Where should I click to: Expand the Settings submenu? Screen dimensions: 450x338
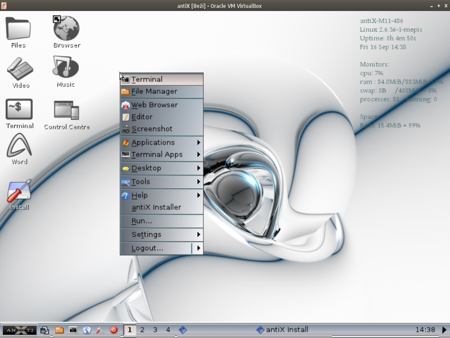[x=162, y=235]
